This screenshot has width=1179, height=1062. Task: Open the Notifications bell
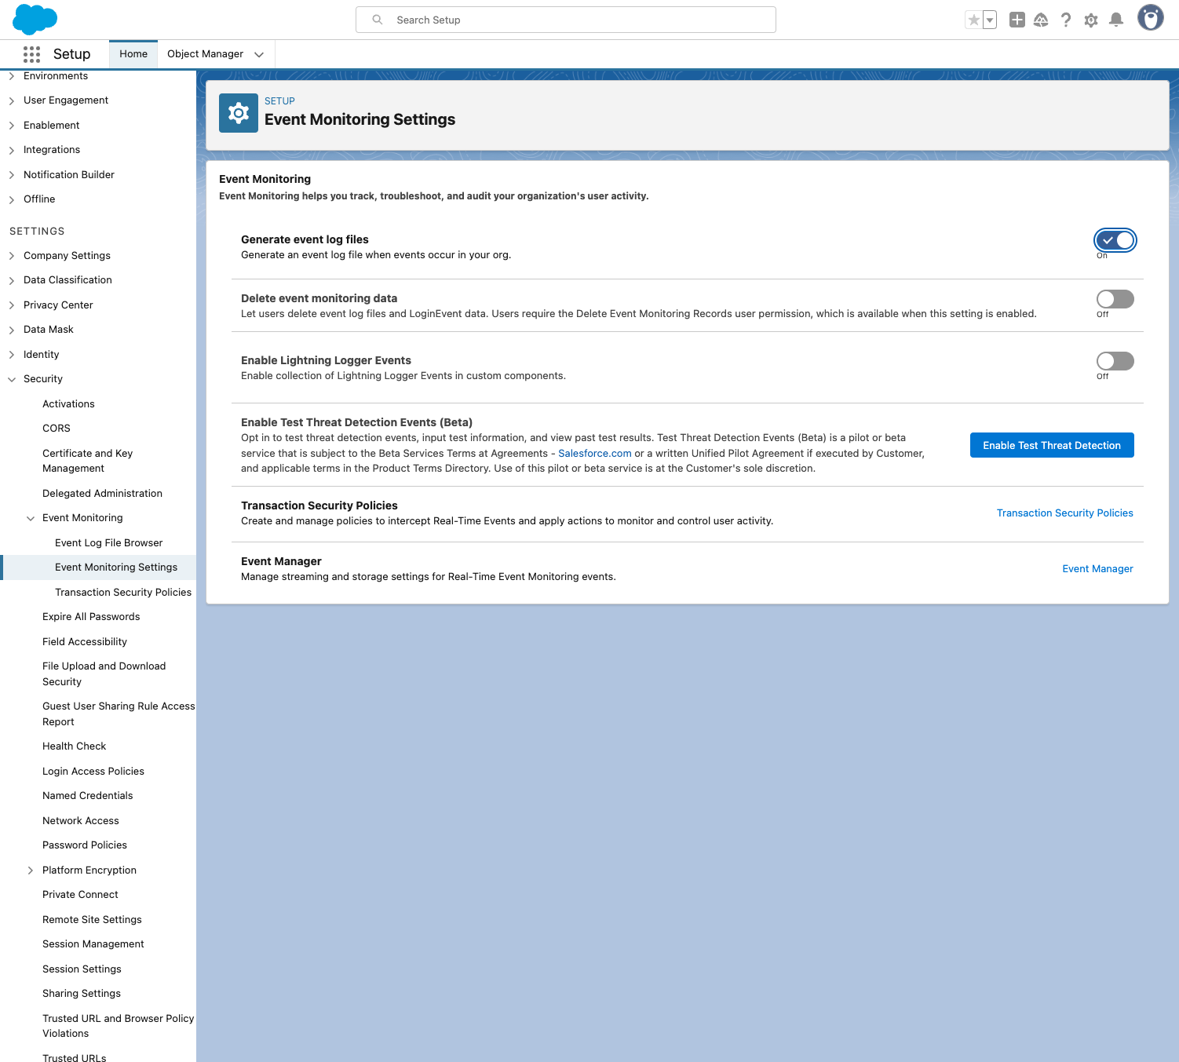[1115, 20]
